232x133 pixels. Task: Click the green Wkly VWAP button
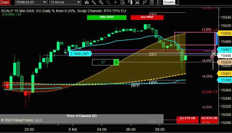point(107,17)
